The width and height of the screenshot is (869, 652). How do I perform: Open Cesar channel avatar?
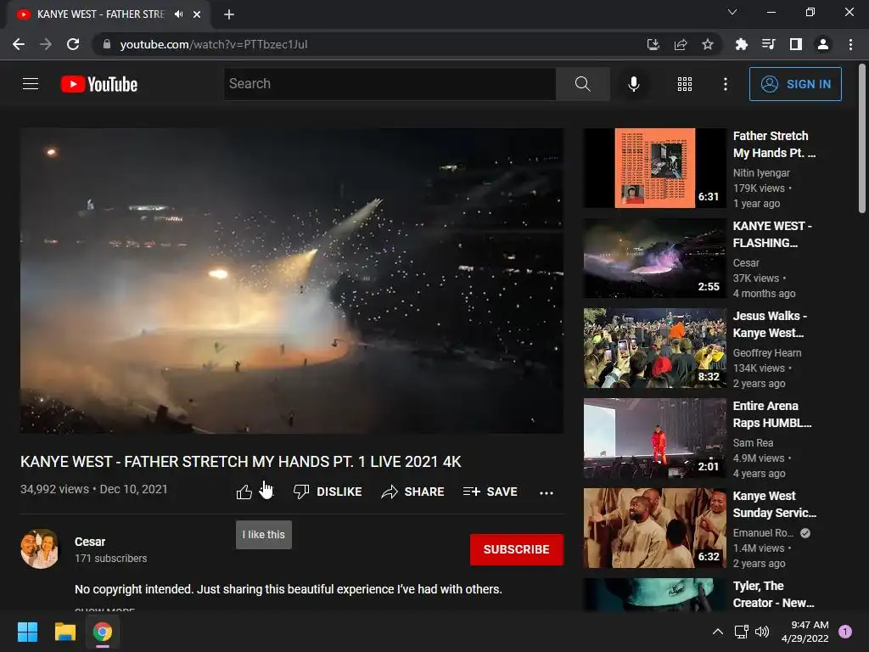click(39, 549)
